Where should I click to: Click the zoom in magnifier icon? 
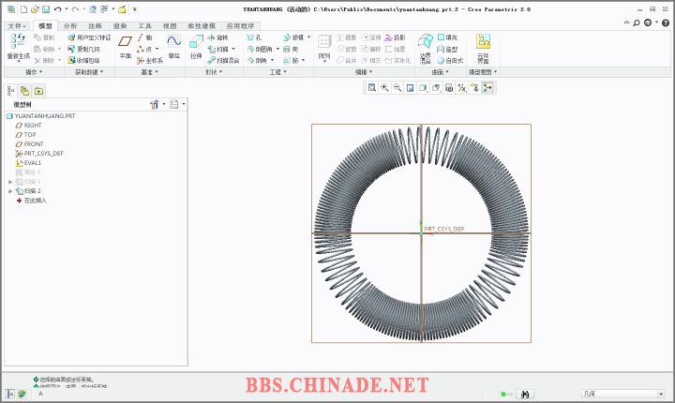pyautogui.click(x=384, y=87)
